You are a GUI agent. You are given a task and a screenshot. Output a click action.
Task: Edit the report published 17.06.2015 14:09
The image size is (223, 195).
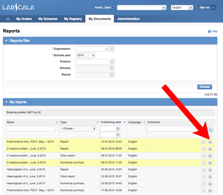point(204,190)
